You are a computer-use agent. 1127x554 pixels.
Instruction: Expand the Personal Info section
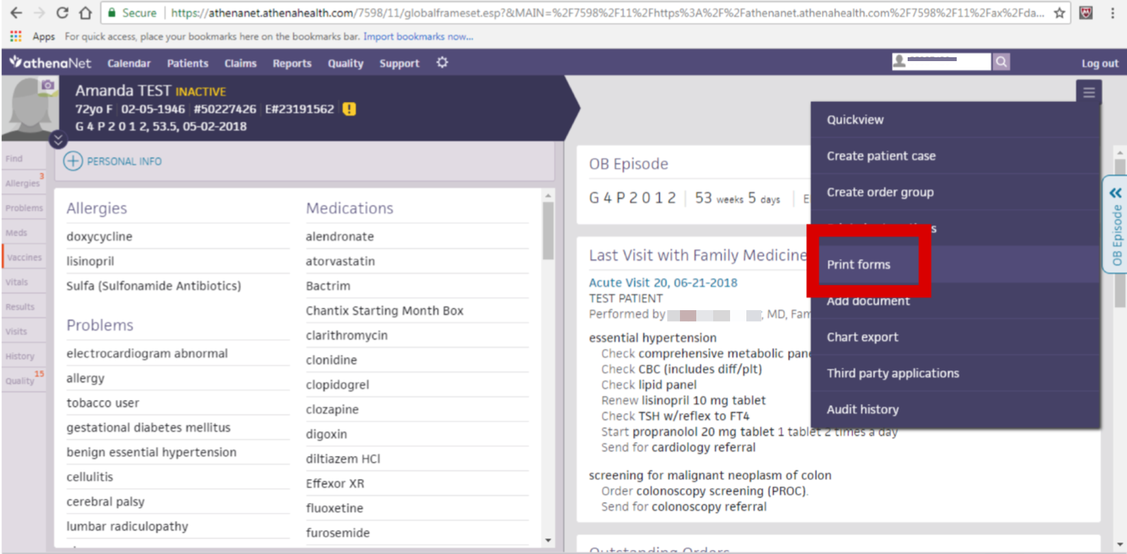click(x=73, y=161)
